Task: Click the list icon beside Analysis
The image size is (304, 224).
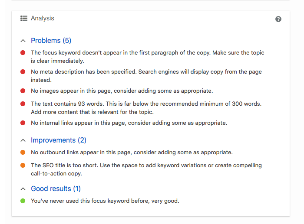Action: coord(24,19)
